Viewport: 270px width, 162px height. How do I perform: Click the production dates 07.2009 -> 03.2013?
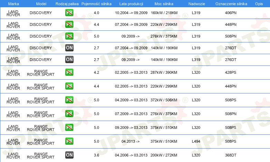[x=131, y=114]
